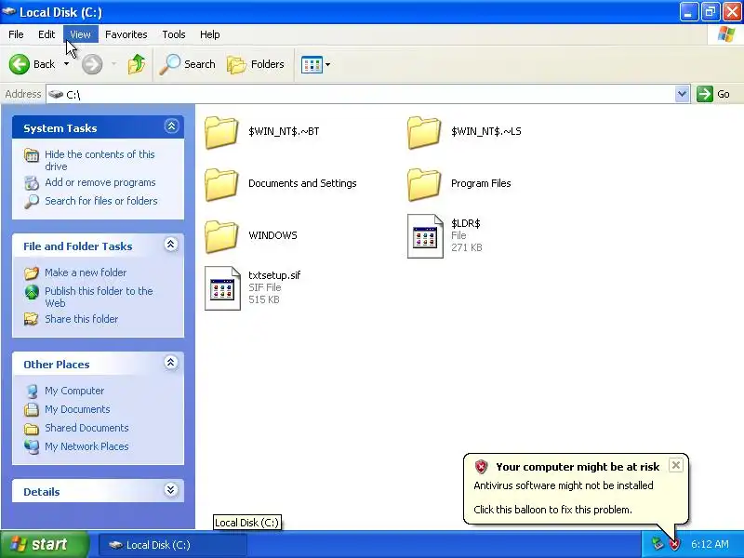744x558 pixels.
Task: Click the Publish to Web globe icon
Action: (x=32, y=292)
